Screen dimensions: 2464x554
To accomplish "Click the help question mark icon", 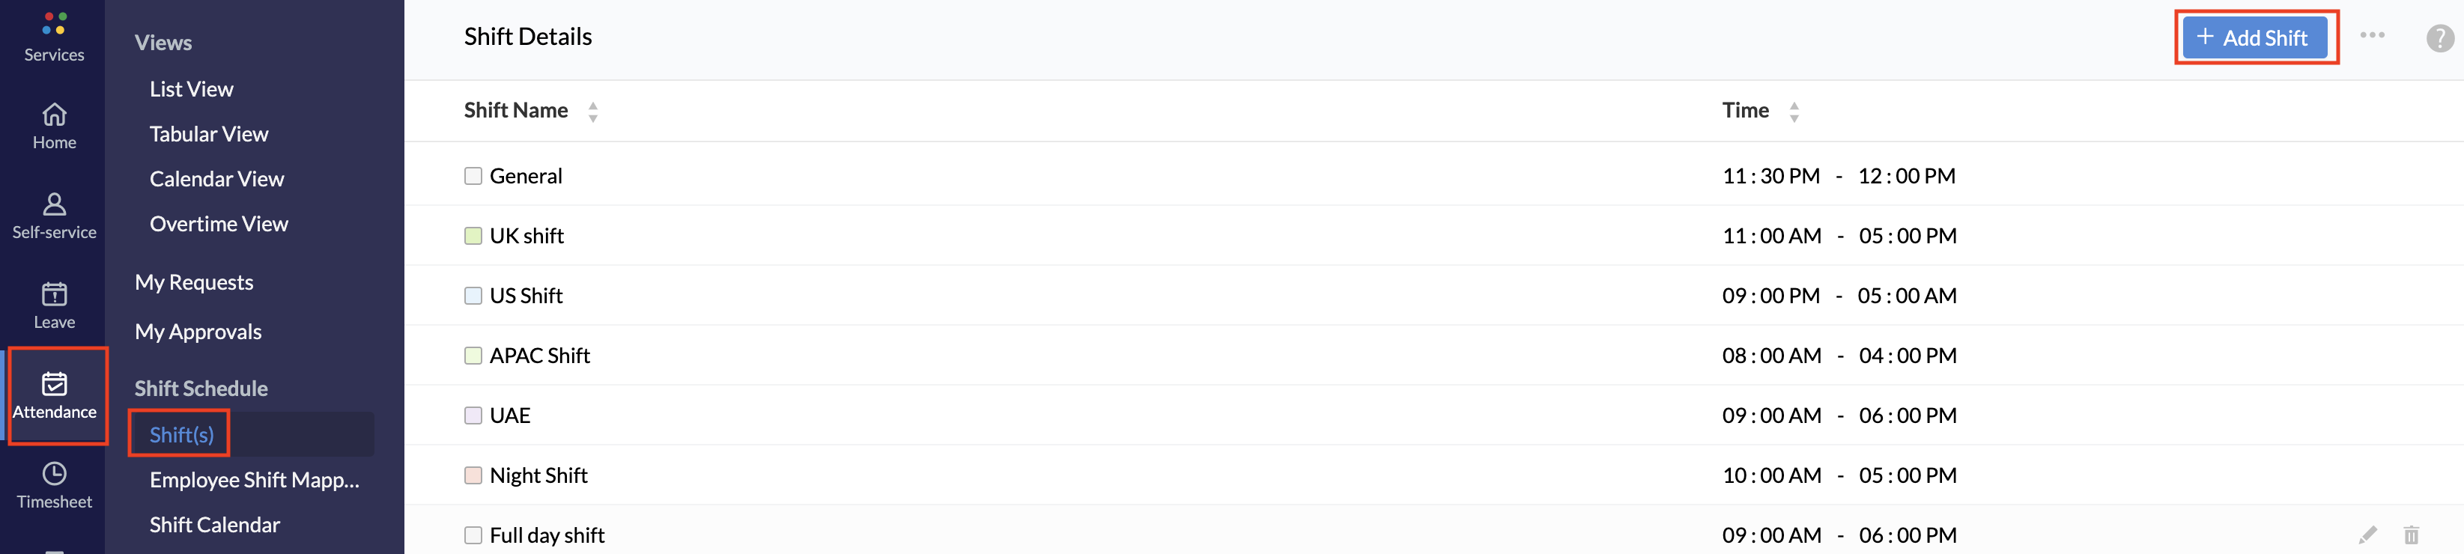I will pyautogui.click(x=2439, y=38).
